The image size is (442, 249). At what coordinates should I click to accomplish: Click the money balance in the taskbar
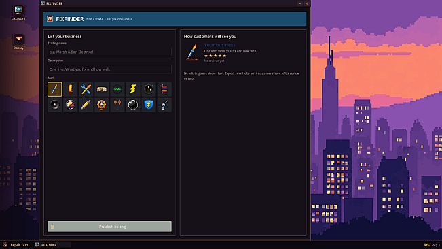[427, 245]
